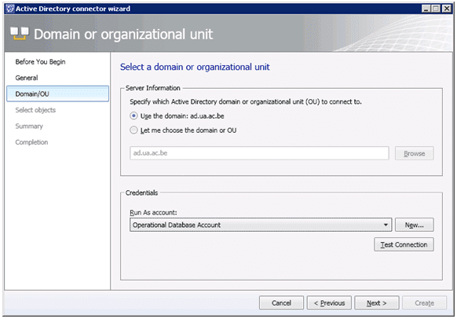Viewport: 457px width, 319px height.
Task: Jump to the Summary step
Action: pyautogui.click(x=29, y=126)
